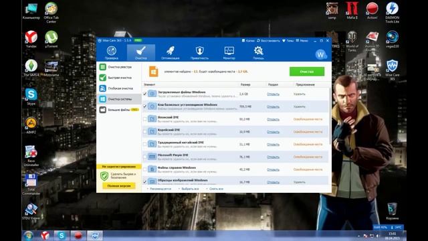The height and width of the screenshot is (241, 428).
Task: Click the uTorrent desktop icon
Action: point(51,39)
